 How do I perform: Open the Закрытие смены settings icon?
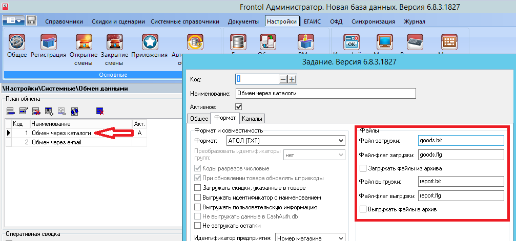click(115, 42)
